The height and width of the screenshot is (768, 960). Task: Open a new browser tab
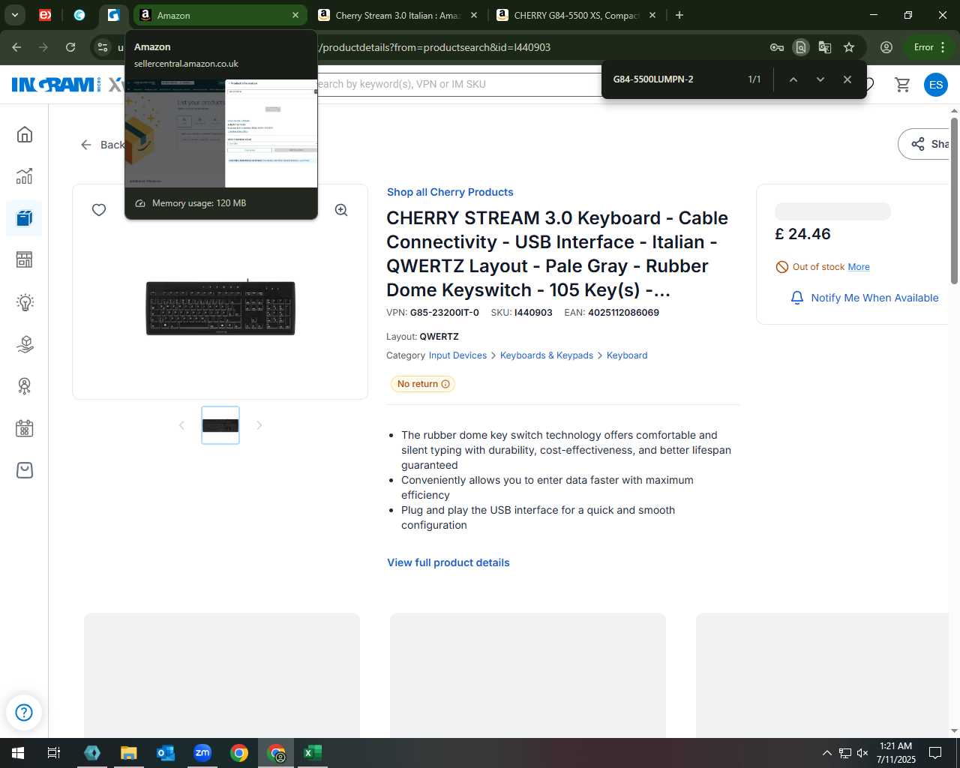tap(679, 15)
